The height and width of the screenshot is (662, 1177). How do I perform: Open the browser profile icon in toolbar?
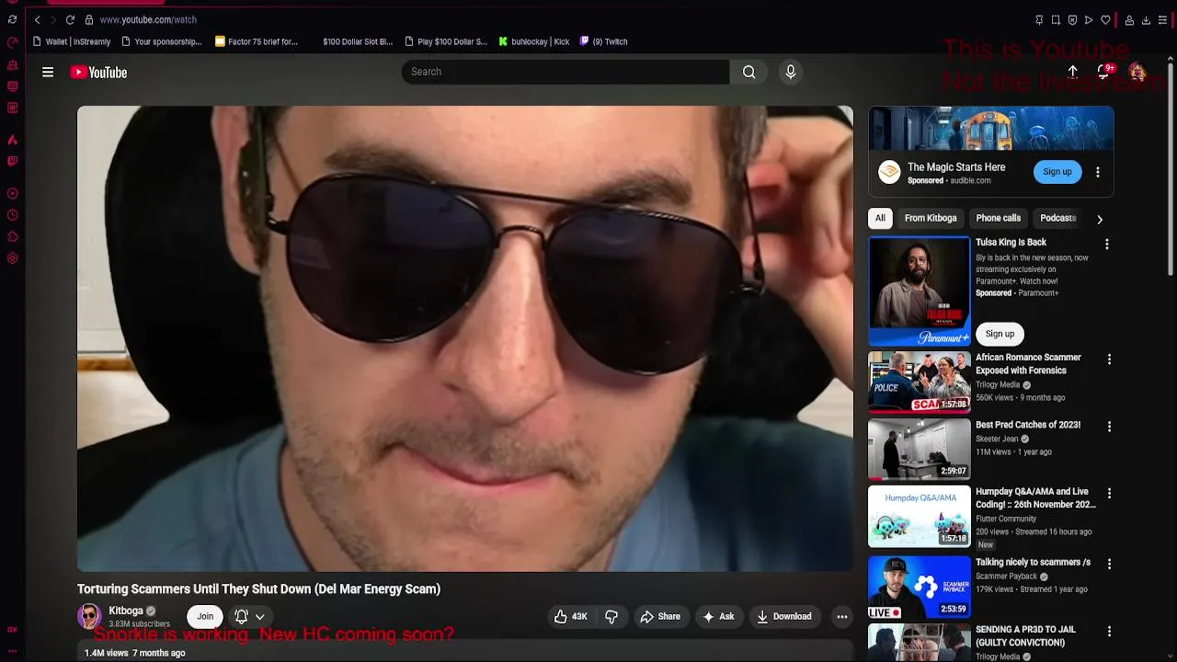(1129, 19)
